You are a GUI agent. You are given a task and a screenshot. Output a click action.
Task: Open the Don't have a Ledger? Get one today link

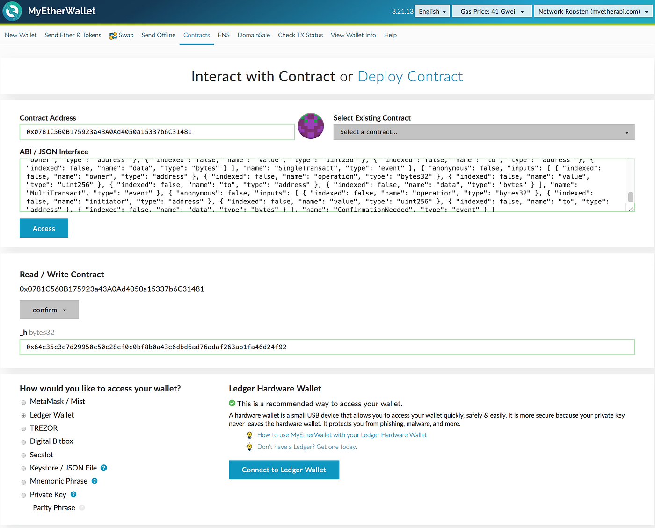pos(307,447)
